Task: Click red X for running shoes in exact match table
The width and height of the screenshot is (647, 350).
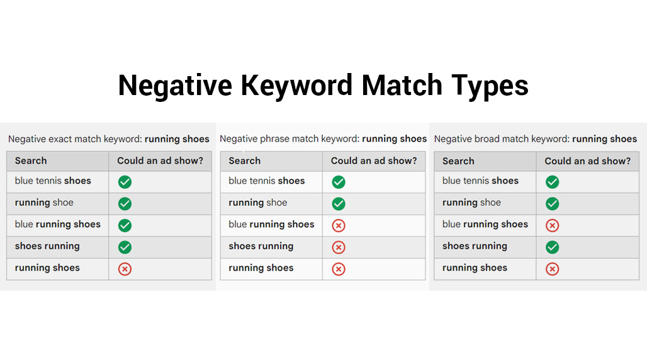Action: [125, 269]
